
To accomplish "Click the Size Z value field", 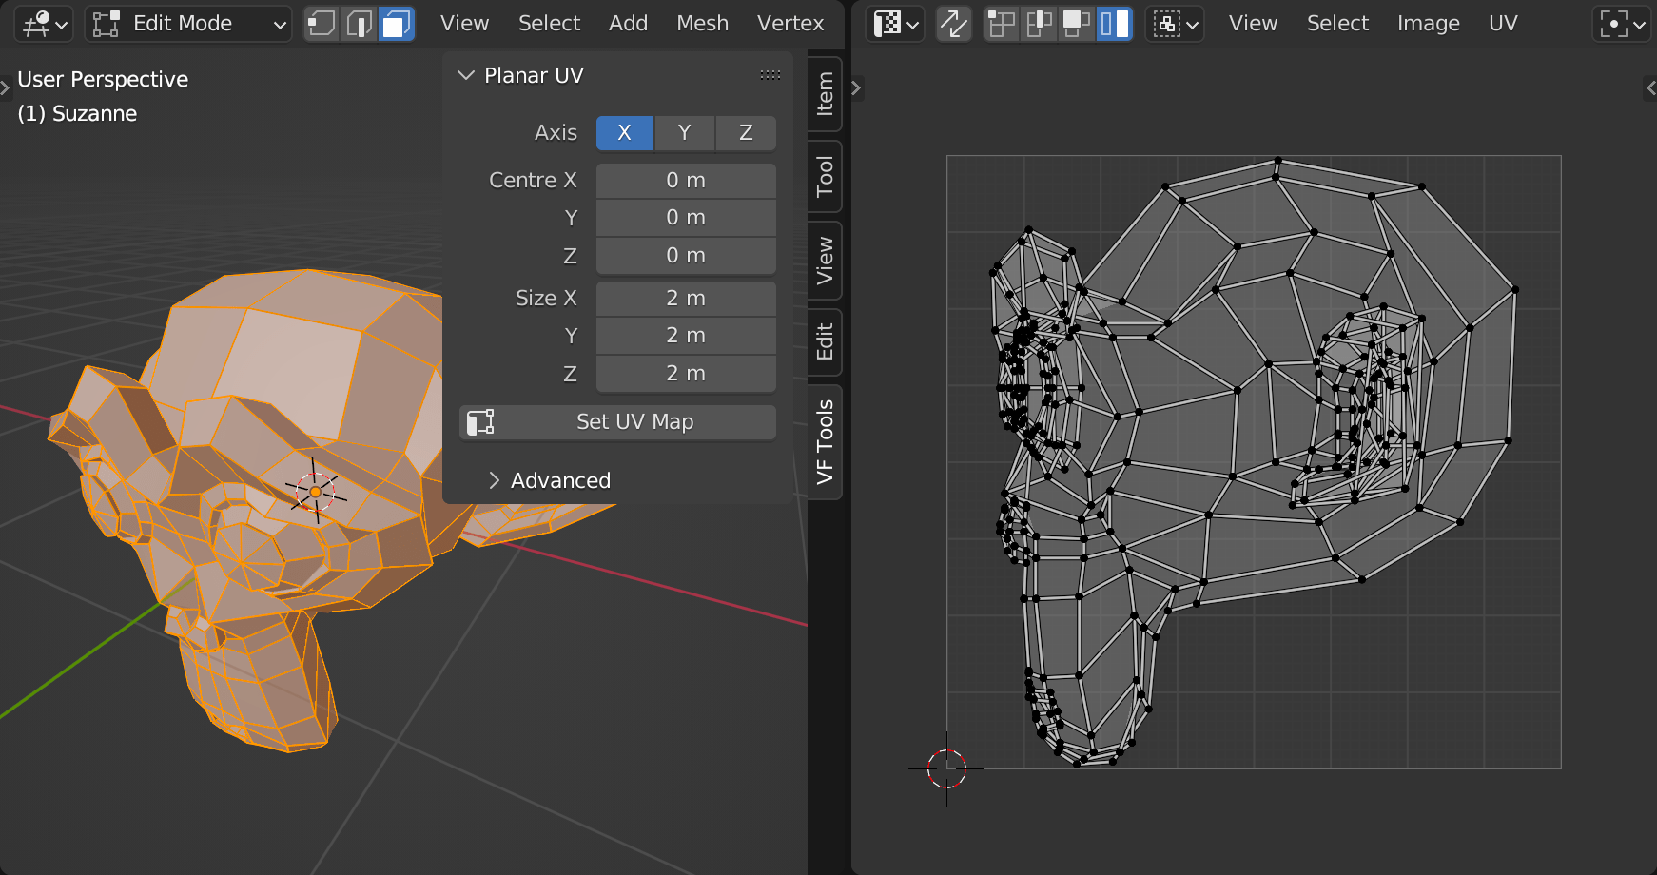I will (686, 374).
